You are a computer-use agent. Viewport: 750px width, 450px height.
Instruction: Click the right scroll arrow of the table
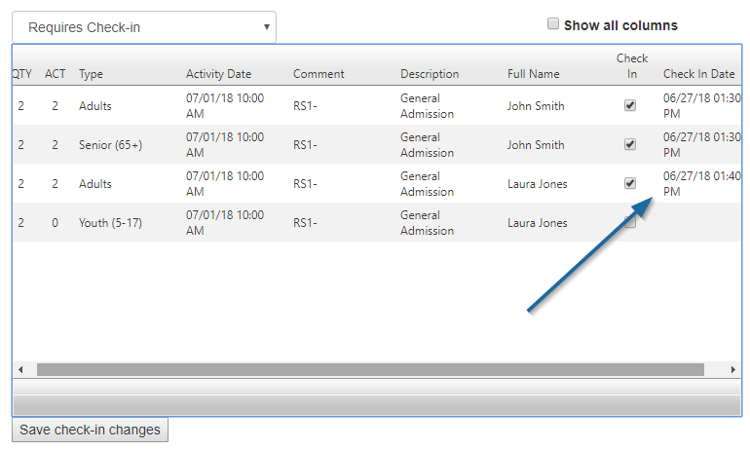tap(732, 369)
